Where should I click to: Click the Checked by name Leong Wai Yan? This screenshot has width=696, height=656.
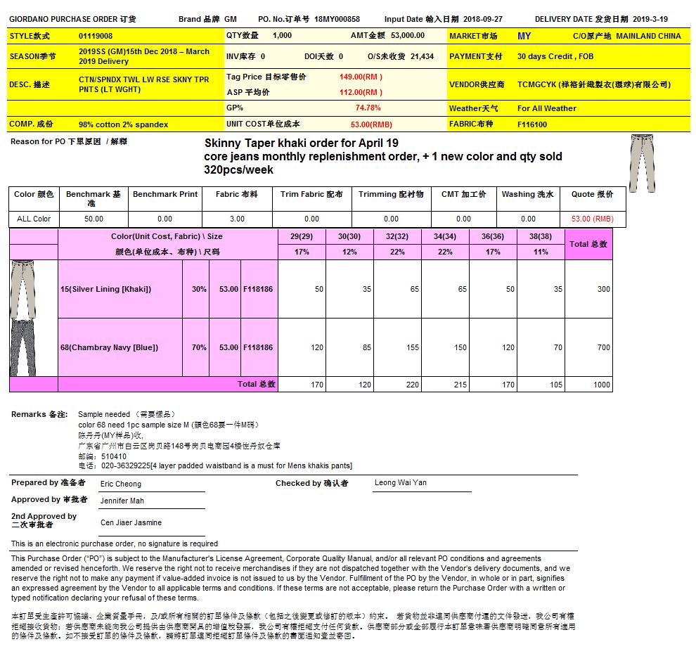tap(400, 483)
